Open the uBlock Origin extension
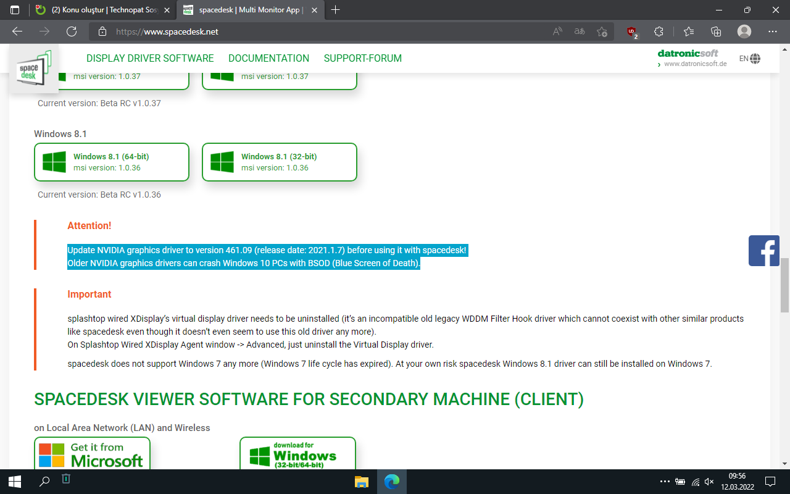The width and height of the screenshot is (790, 494). click(632, 31)
